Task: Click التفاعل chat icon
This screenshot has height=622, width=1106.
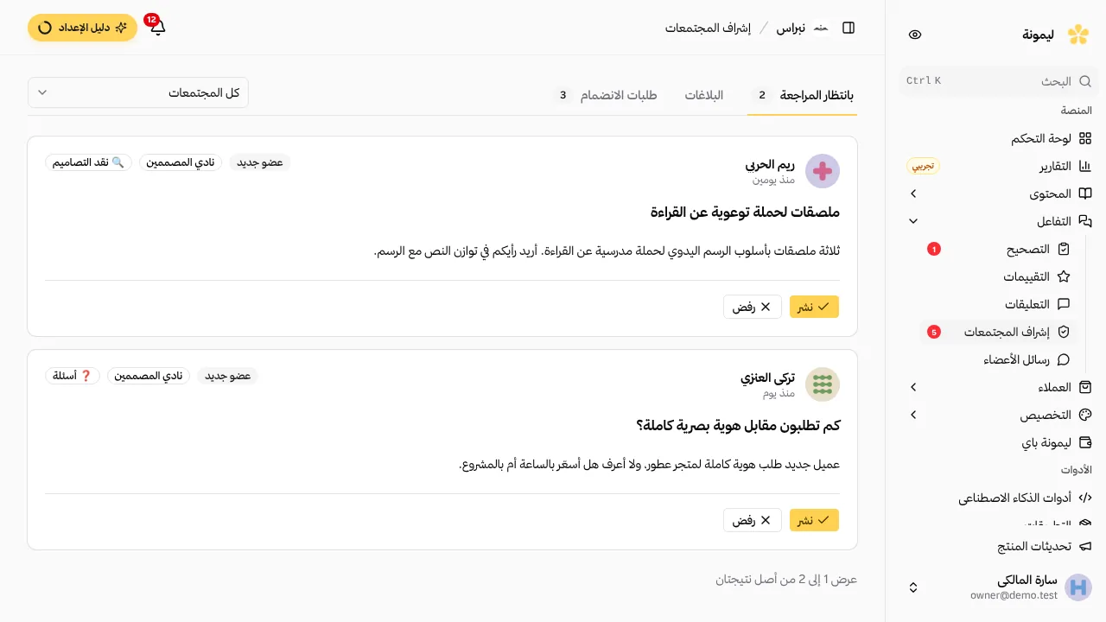Action: tap(1086, 221)
